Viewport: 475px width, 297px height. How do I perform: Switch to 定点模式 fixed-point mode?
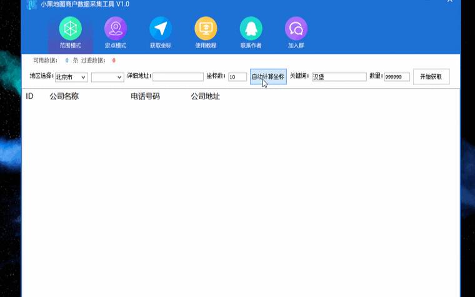116,33
